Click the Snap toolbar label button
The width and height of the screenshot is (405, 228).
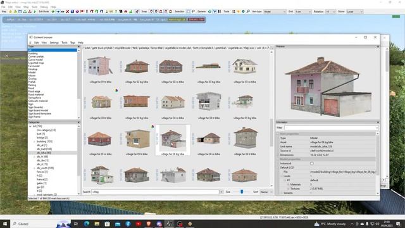(x=144, y=11)
